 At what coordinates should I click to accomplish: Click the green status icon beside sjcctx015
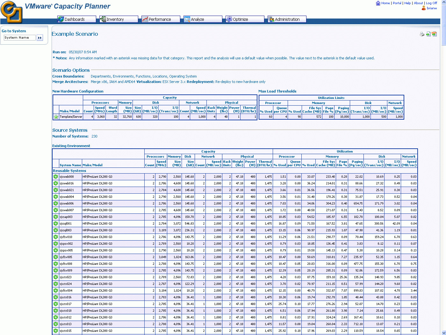pos(56,331)
